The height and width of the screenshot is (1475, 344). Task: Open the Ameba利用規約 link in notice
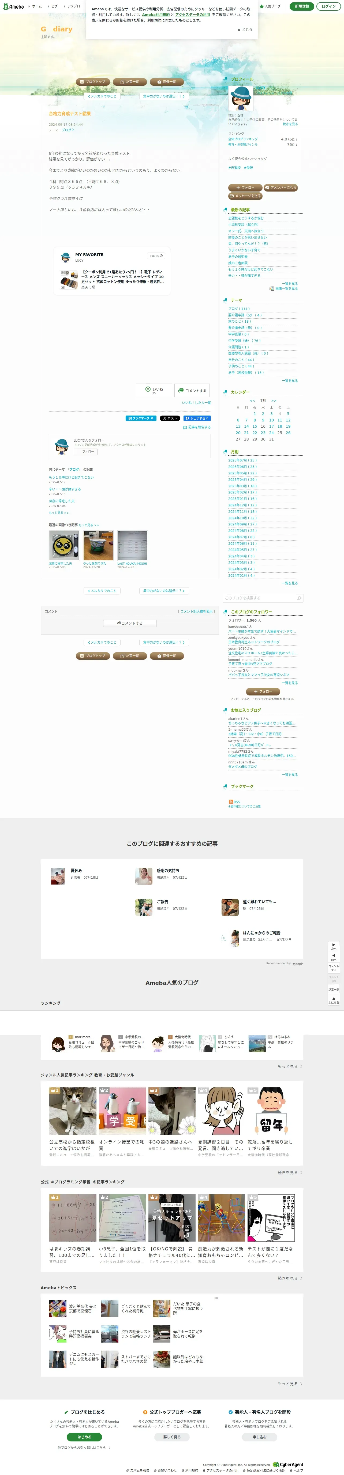click(155, 14)
